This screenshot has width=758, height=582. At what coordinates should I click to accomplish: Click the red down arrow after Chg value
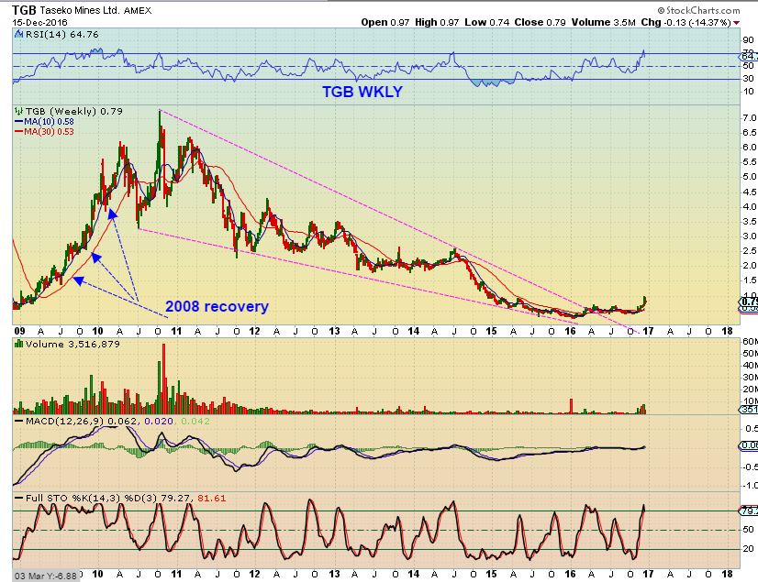(x=736, y=23)
